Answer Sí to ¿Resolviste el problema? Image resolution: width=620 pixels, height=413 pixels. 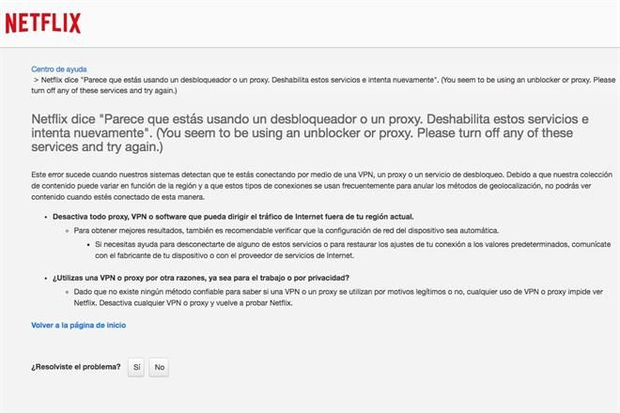(x=136, y=367)
